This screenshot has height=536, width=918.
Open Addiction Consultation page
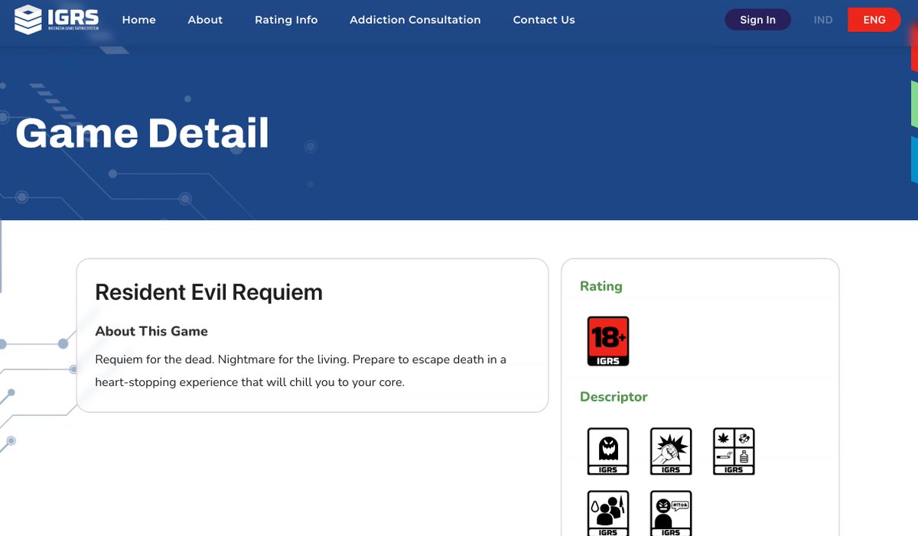point(415,20)
